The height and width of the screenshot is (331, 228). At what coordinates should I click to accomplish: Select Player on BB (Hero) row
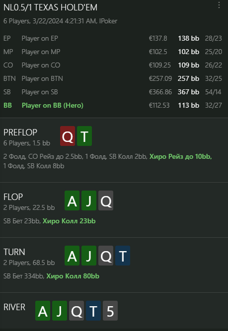(113, 105)
